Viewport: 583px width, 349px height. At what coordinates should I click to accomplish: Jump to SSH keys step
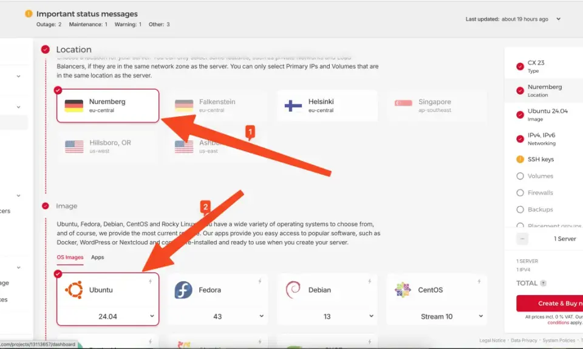[540, 159]
